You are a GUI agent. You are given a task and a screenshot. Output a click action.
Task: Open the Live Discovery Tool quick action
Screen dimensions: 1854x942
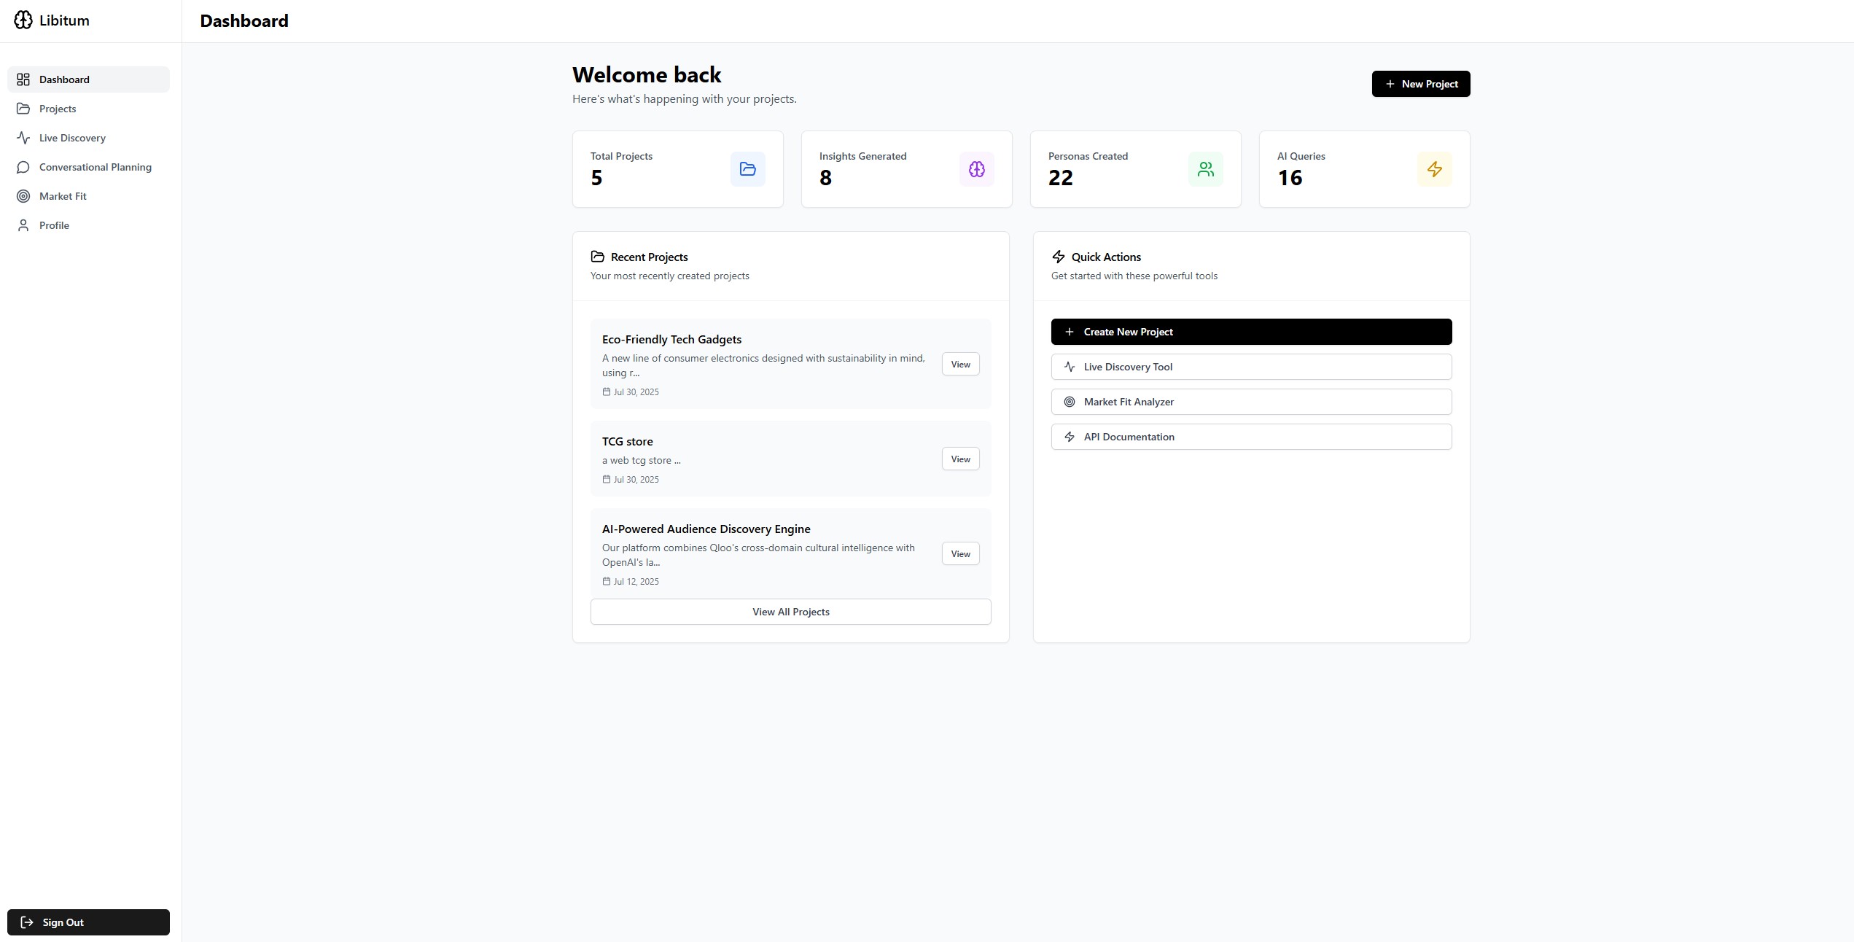[1251, 367]
